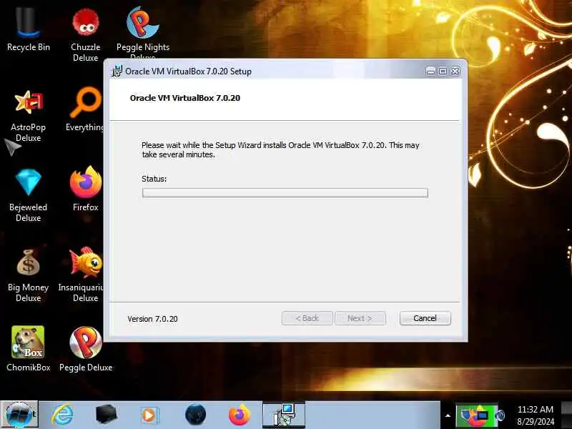
Task: Select the Firefox desktop icon
Action: click(85, 188)
